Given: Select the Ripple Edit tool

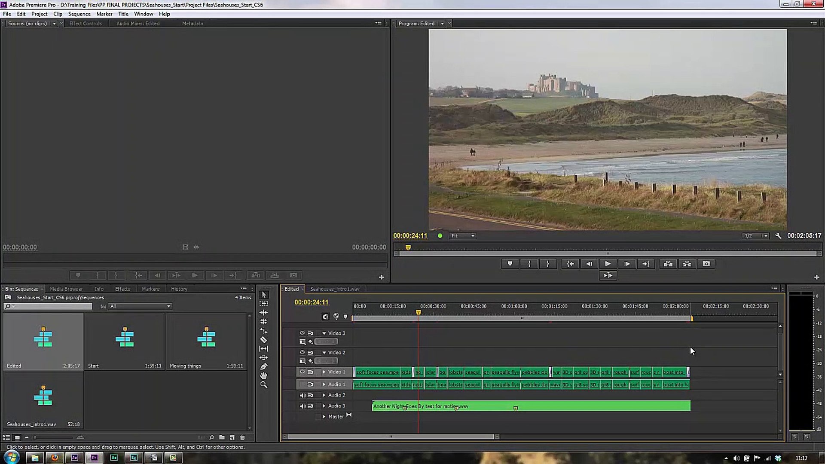Looking at the screenshot, I should (264, 312).
